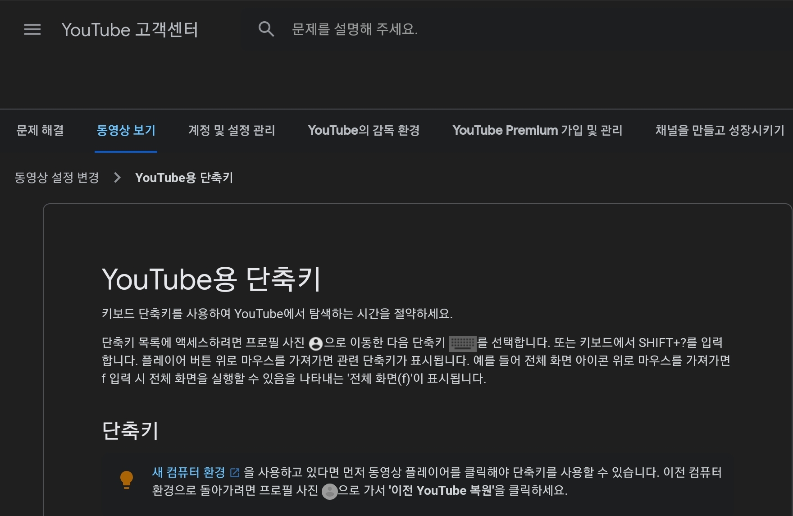Screen dimensions: 793x516
Task: Click the profile picture icon in first paragraph
Action: [316, 343]
